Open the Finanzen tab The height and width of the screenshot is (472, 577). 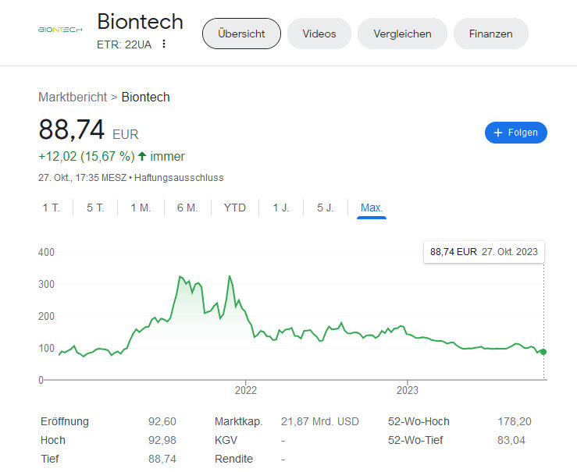[x=491, y=34]
